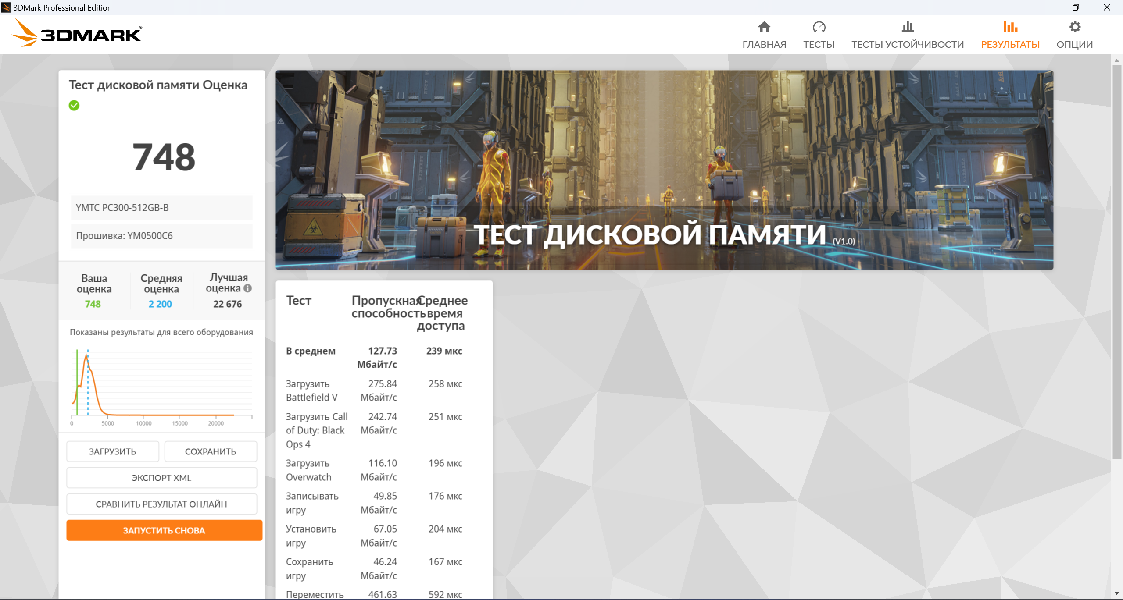Viewport: 1123px width, 600px height.
Task: Click the 275.84 Мбайт/с bandwidth value
Action: [x=379, y=391]
